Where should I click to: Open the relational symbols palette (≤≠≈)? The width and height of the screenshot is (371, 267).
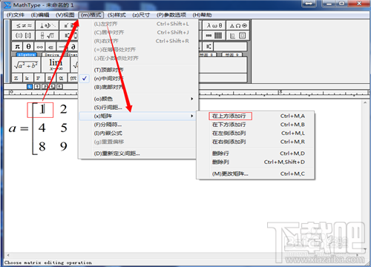click(24, 25)
